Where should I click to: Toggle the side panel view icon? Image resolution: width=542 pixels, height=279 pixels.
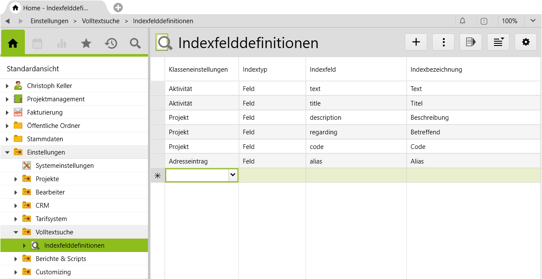tap(470, 42)
